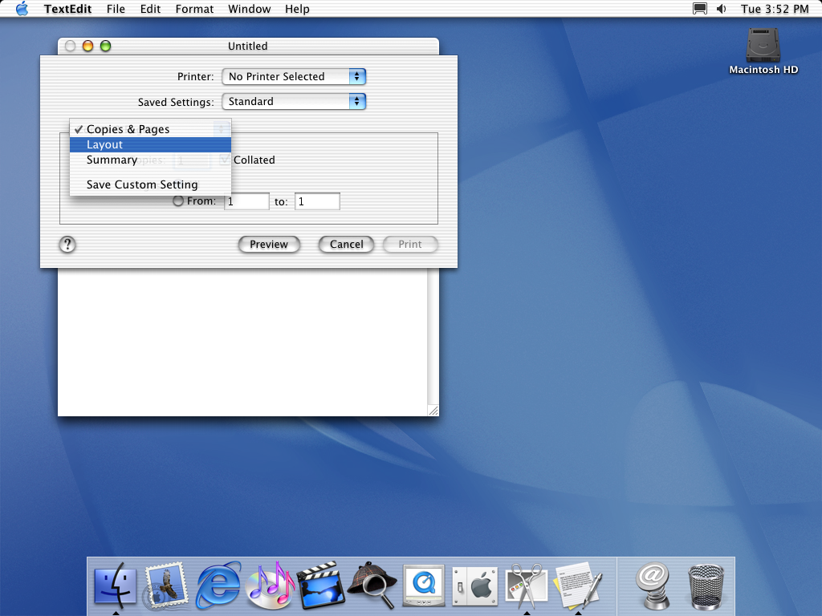Click the Untitled window resize corner
Screen dimensions: 822x616
[x=433, y=411]
